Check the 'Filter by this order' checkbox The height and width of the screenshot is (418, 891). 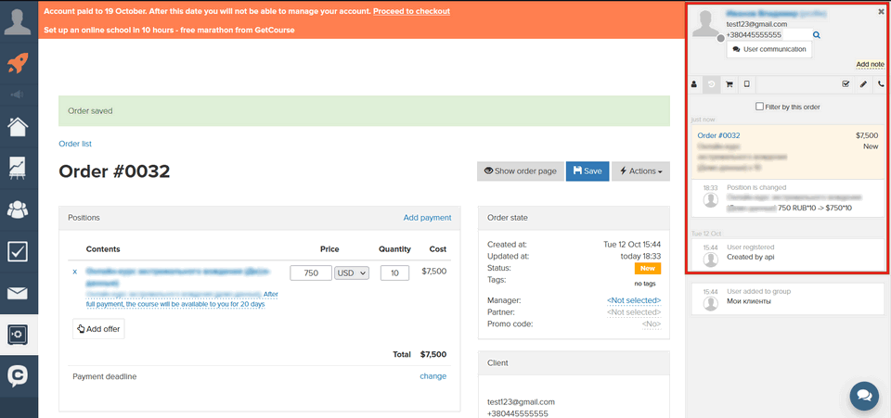(x=761, y=107)
